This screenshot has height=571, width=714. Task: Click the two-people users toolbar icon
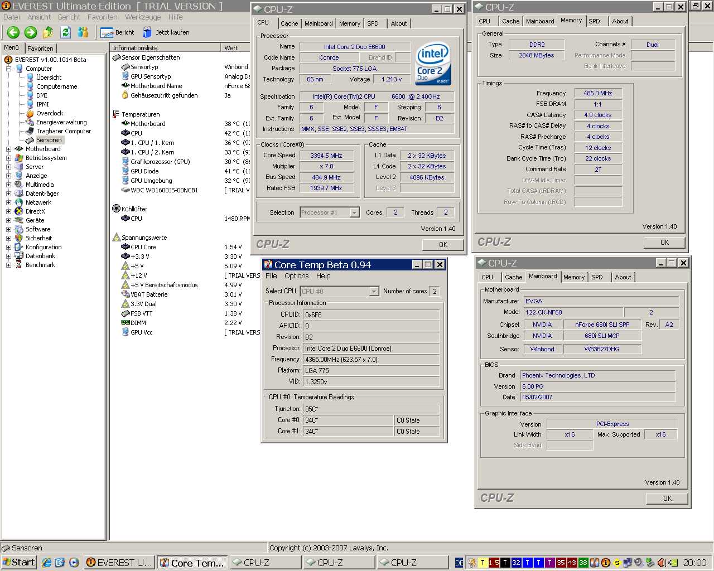[x=83, y=32]
